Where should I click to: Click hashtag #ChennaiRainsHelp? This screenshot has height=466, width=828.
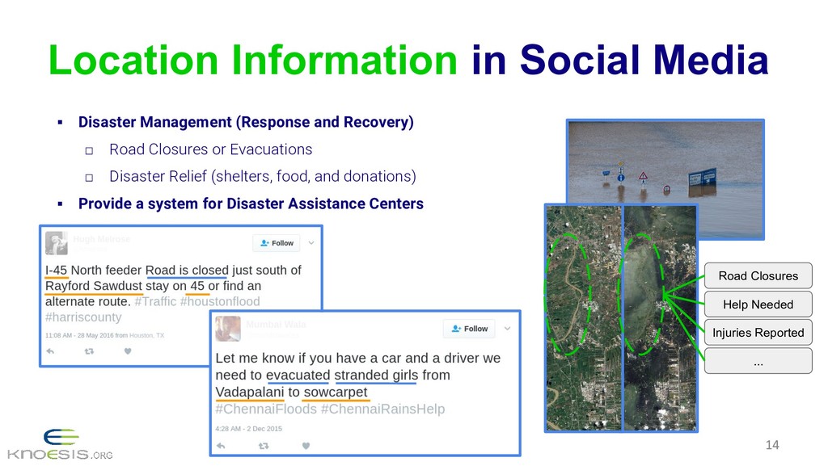[382, 409]
